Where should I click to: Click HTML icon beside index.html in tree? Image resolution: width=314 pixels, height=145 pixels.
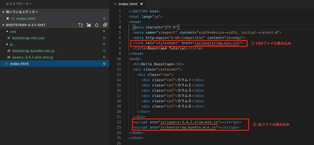pyautogui.click(x=7, y=64)
